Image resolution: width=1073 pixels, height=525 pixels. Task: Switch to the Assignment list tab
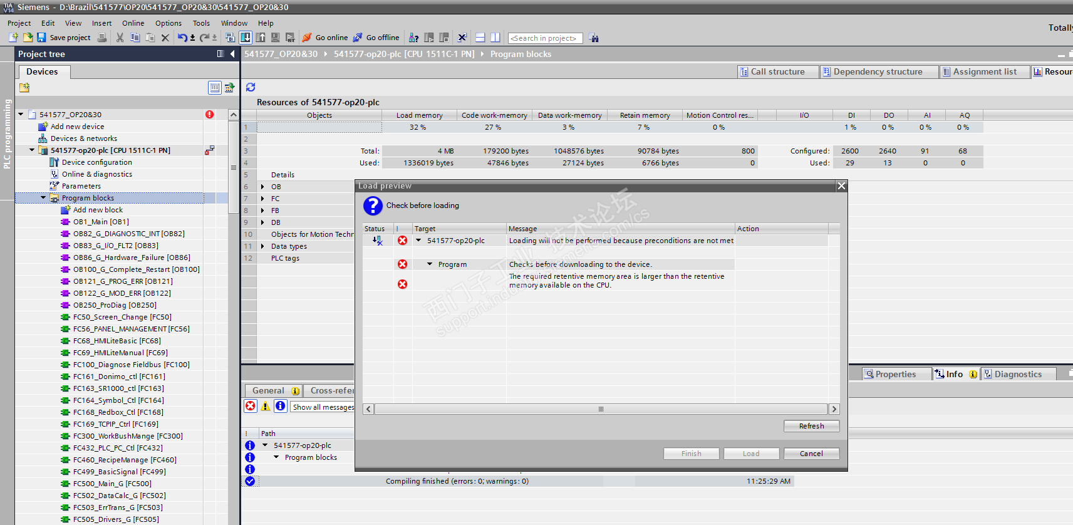click(985, 71)
